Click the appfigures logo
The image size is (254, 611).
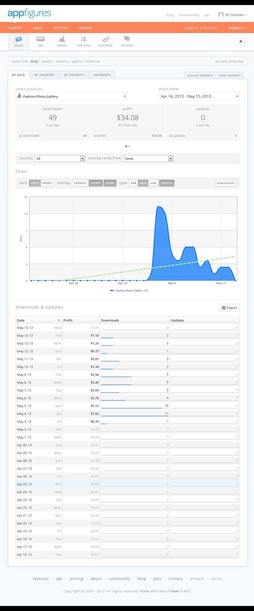tap(29, 14)
